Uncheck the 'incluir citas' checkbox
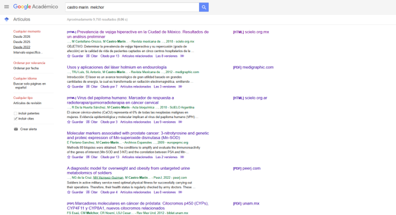Viewport: 396px width, 215px height. click(x=16, y=118)
